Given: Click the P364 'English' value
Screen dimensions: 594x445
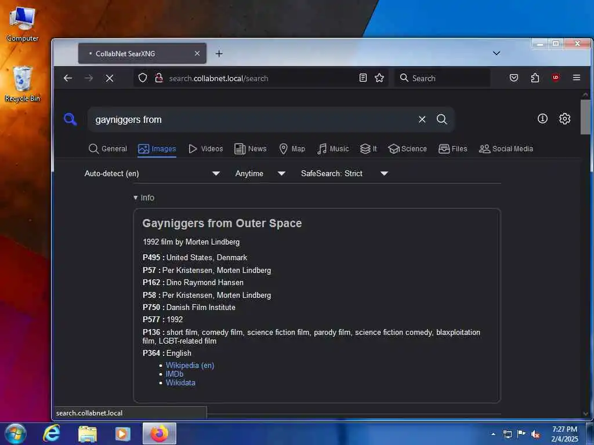Looking at the screenshot, I should coord(179,353).
